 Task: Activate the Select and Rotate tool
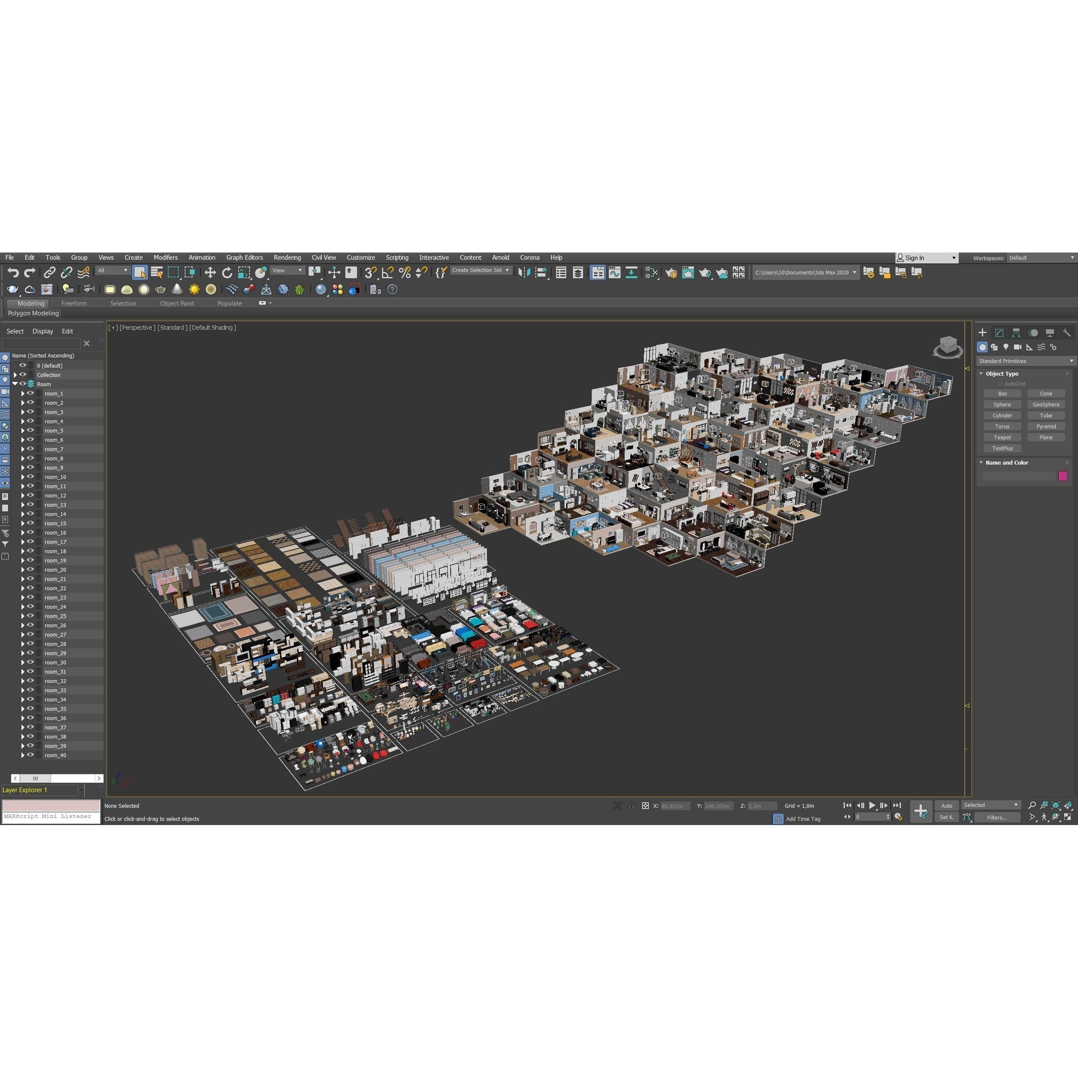click(227, 272)
